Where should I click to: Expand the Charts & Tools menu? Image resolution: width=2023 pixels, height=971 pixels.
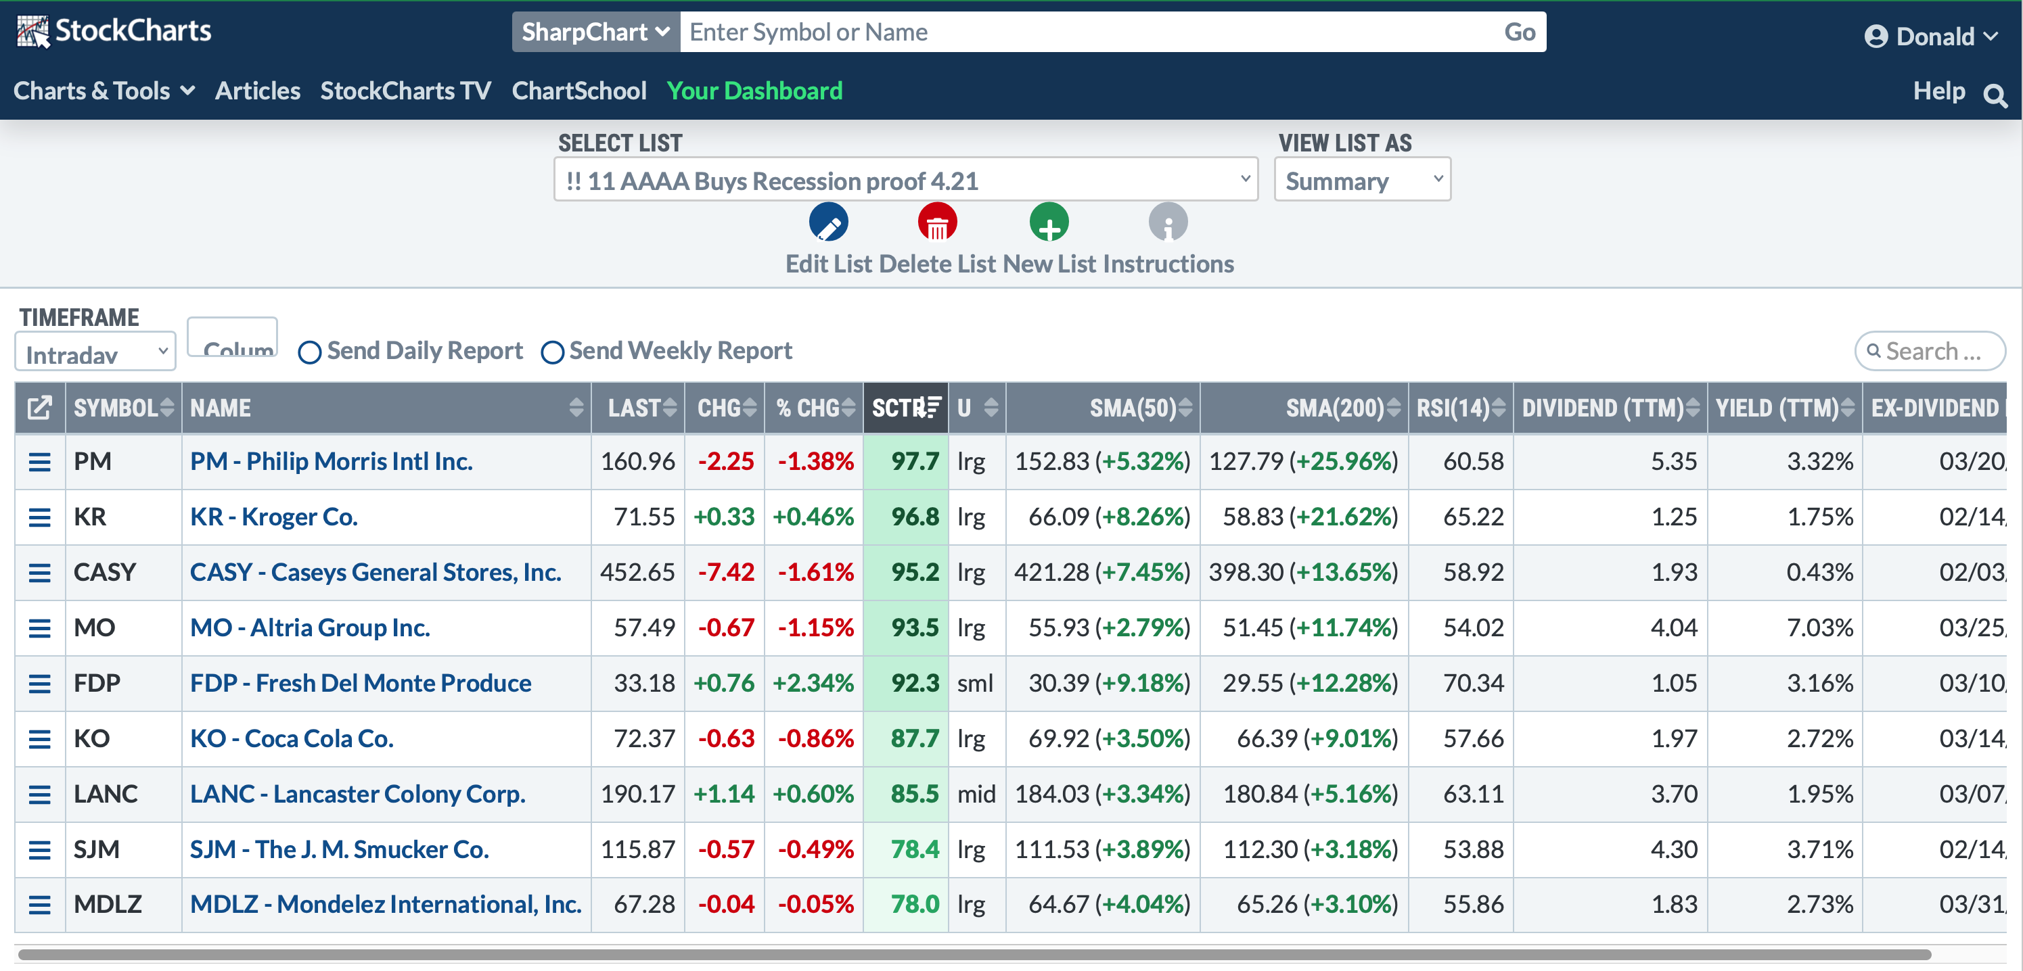(x=104, y=91)
